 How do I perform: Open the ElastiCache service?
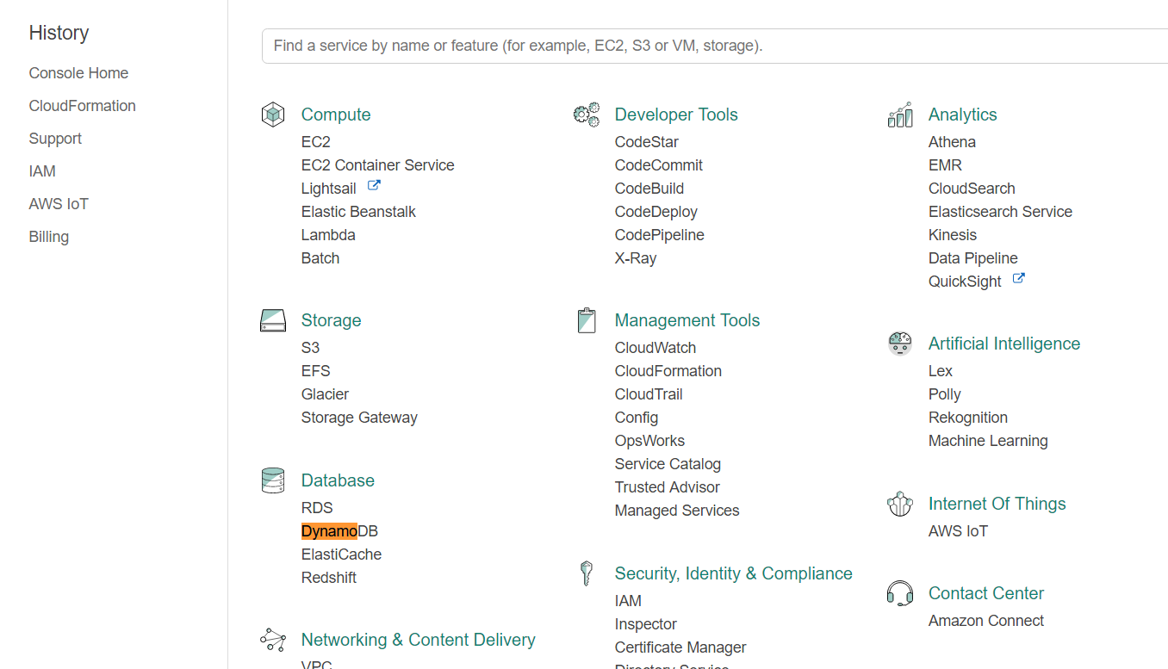tap(341, 554)
